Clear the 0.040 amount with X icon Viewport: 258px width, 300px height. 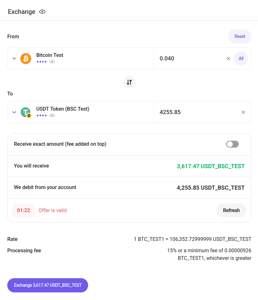tap(228, 58)
